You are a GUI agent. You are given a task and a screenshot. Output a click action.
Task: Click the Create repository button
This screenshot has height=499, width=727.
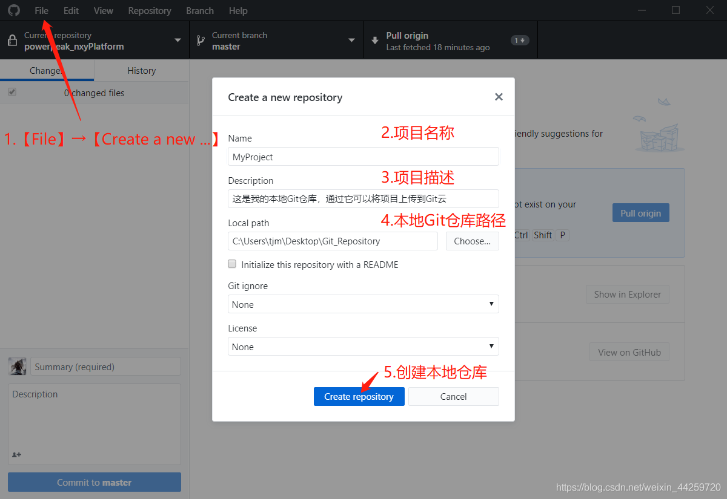click(359, 396)
